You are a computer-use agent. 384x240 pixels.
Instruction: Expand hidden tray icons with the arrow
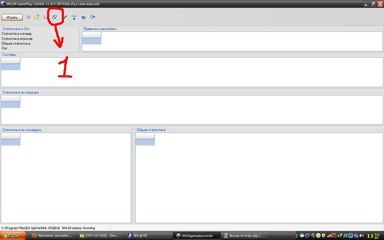296,235
